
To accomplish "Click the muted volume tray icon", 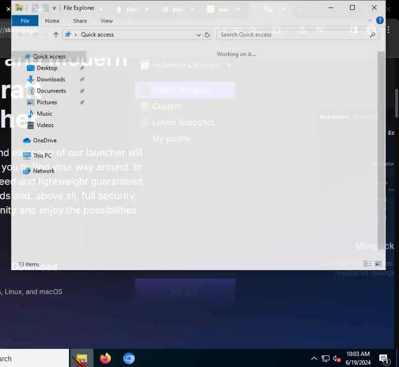I will pos(337,358).
